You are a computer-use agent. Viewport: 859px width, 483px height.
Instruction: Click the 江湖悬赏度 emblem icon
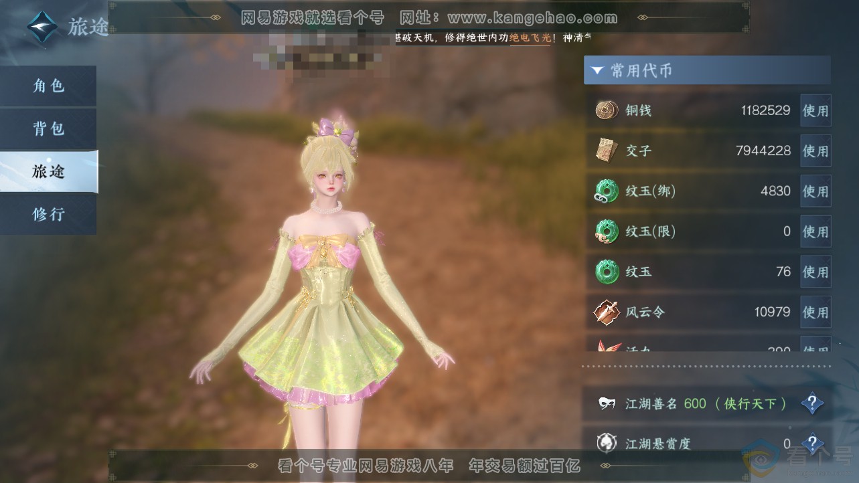(x=607, y=443)
